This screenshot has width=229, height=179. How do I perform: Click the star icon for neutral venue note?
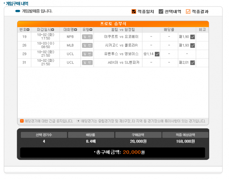coord(78,121)
